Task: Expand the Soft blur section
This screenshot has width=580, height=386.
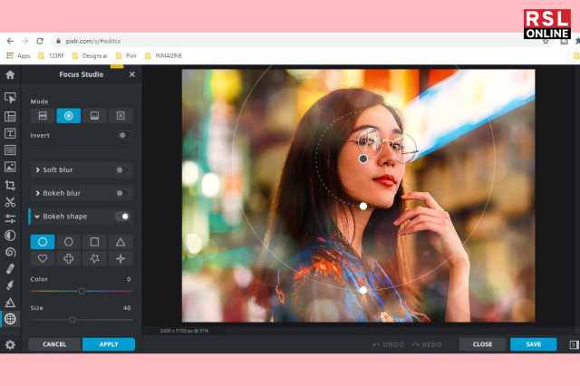Action: (38, 170)
